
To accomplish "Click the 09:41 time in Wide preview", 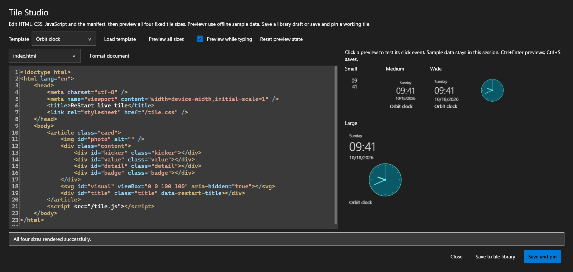I will pos(444,91).
